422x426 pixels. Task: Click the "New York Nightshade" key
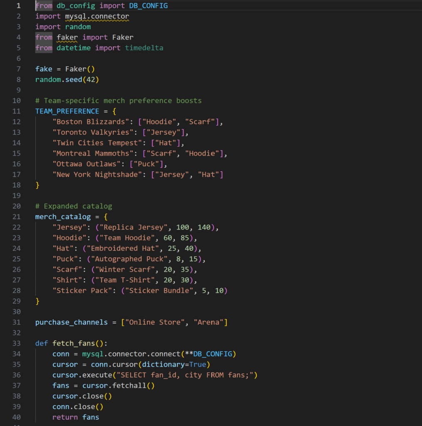coord(97,175)
